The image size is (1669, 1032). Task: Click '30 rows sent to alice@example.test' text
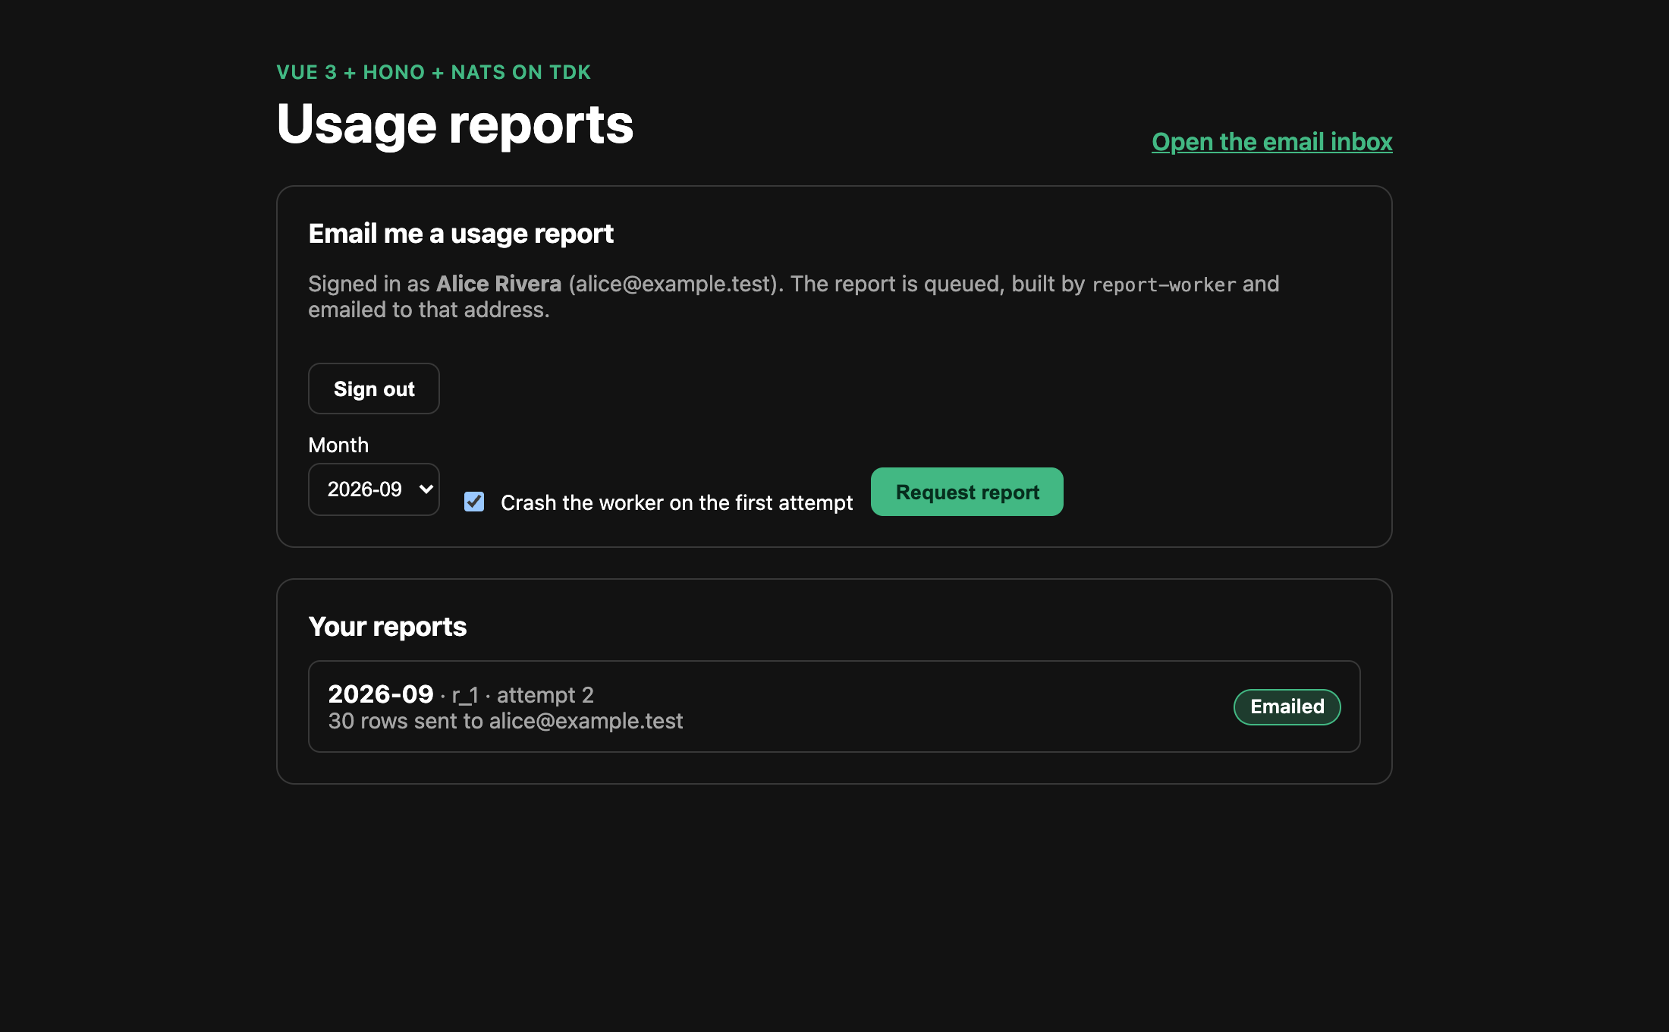coord(506,721)
